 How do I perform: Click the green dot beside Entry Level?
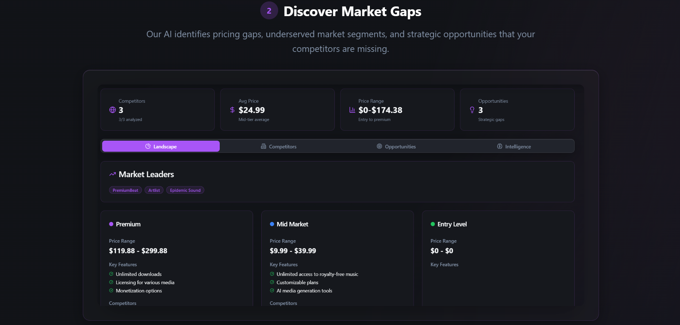pyautogui.click(x=433, y=224)
